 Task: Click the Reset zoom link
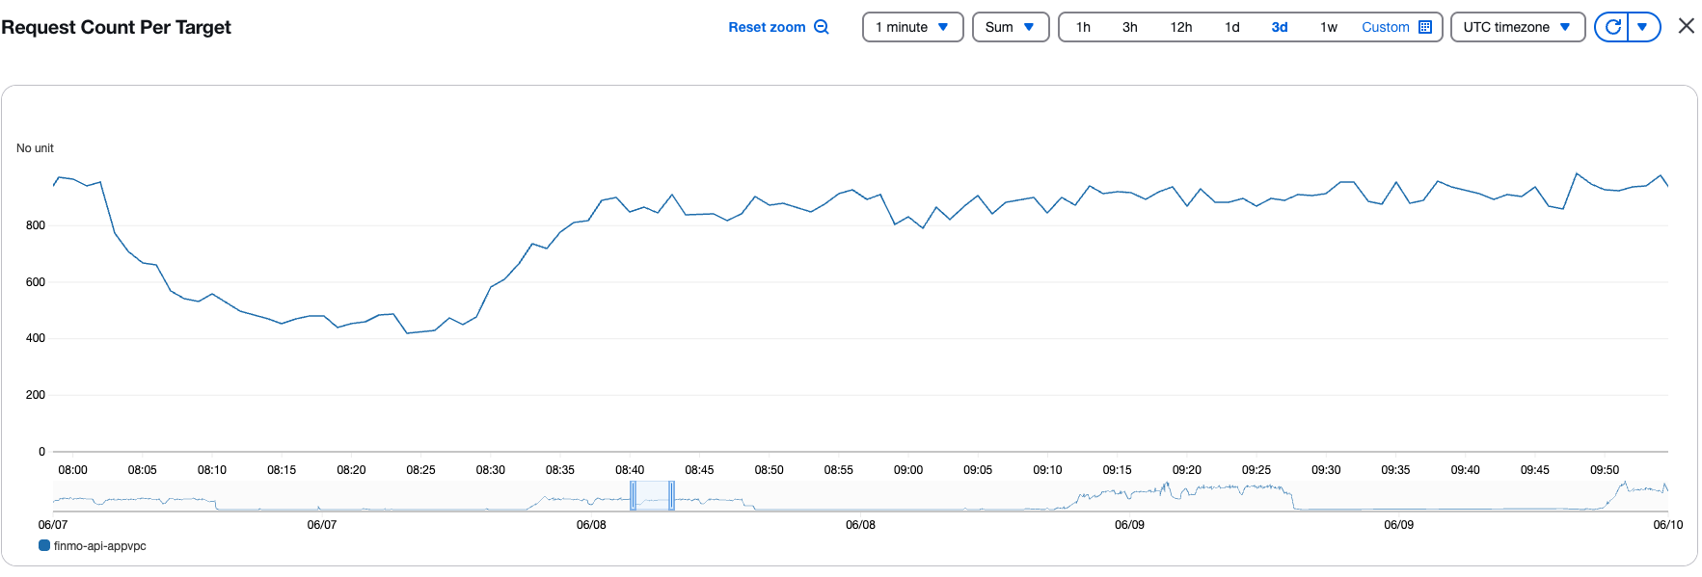(767, 27)
